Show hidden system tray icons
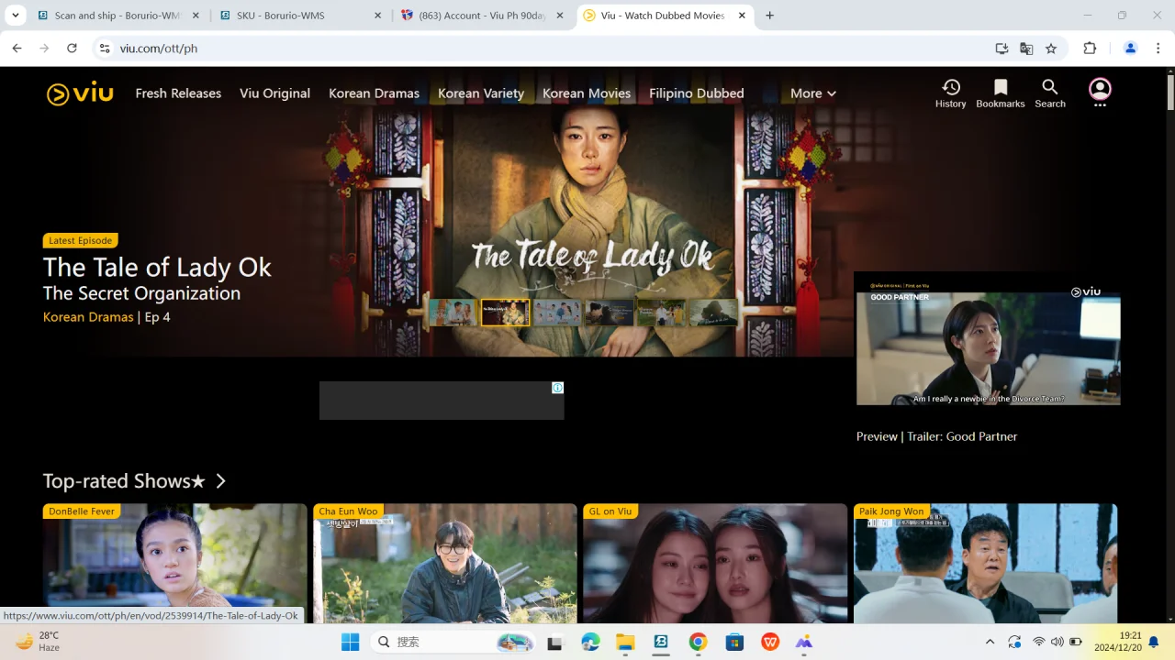Image resolution: width=1175 pixels, height=660 pixels. pyautogui.click(x=990, y=642)
